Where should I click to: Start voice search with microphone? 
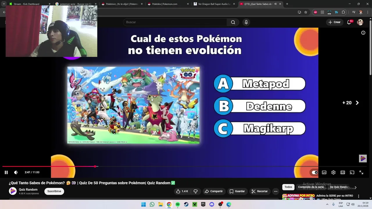(x=246, y=22)
